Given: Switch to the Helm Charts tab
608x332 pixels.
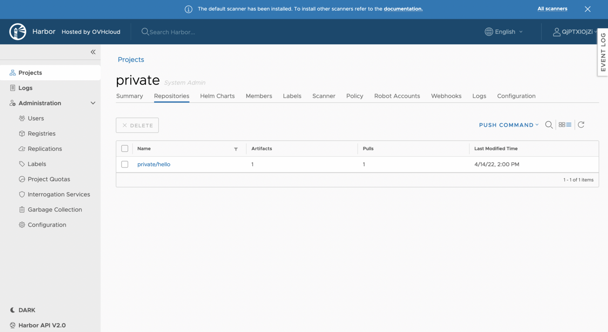Looking at the screenshot, I should tap(217, 96).
